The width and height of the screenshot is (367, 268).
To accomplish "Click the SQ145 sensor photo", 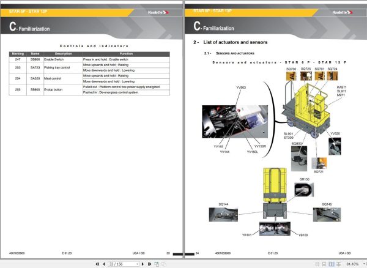I will [x=327, y=214].
